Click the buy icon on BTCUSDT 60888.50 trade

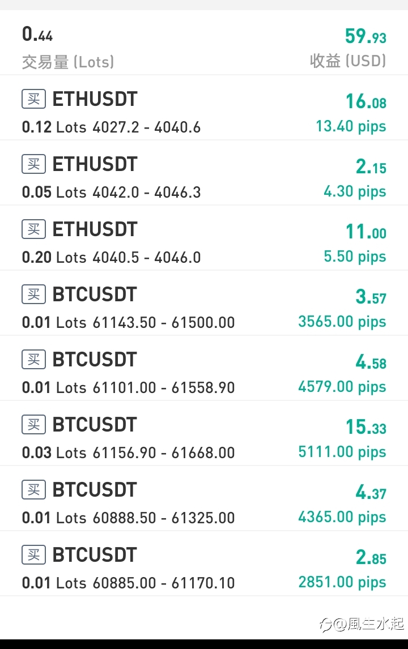point(33,490)
